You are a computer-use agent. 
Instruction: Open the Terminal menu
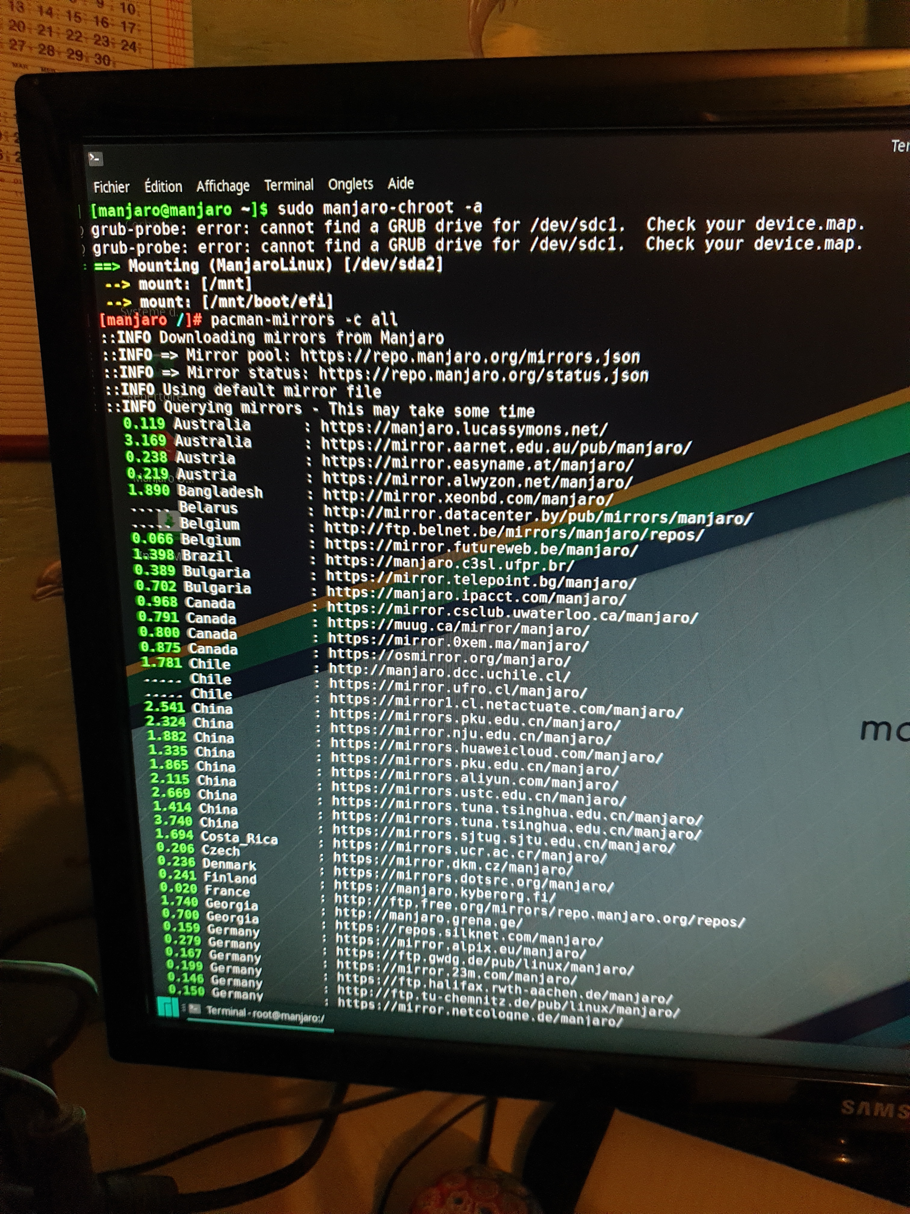[x=289, y=185]
